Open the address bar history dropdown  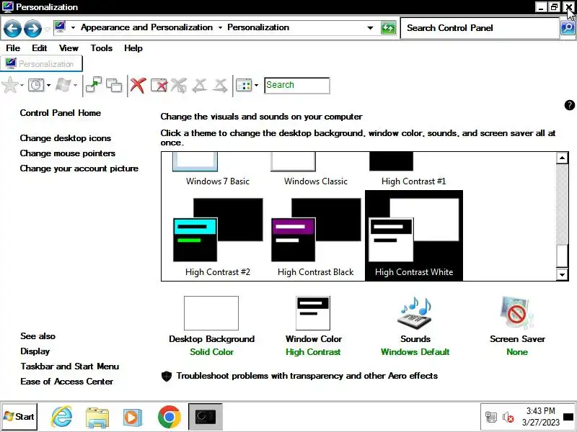(x=370, y=28)
